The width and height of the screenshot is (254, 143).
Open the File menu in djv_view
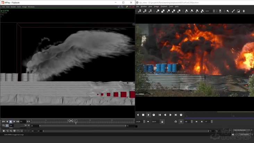point(137,7)
